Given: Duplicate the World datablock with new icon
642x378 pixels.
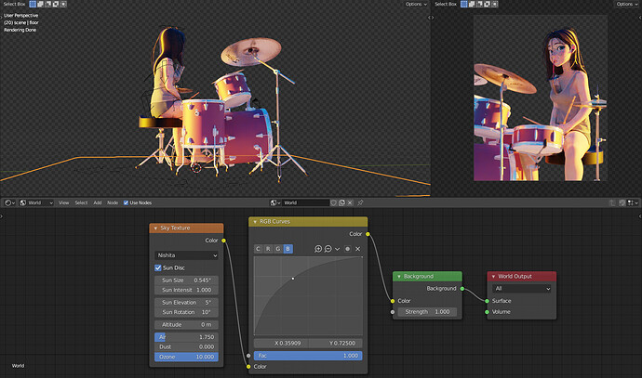Looking at the screenshot, I should [x=341, y=202].
